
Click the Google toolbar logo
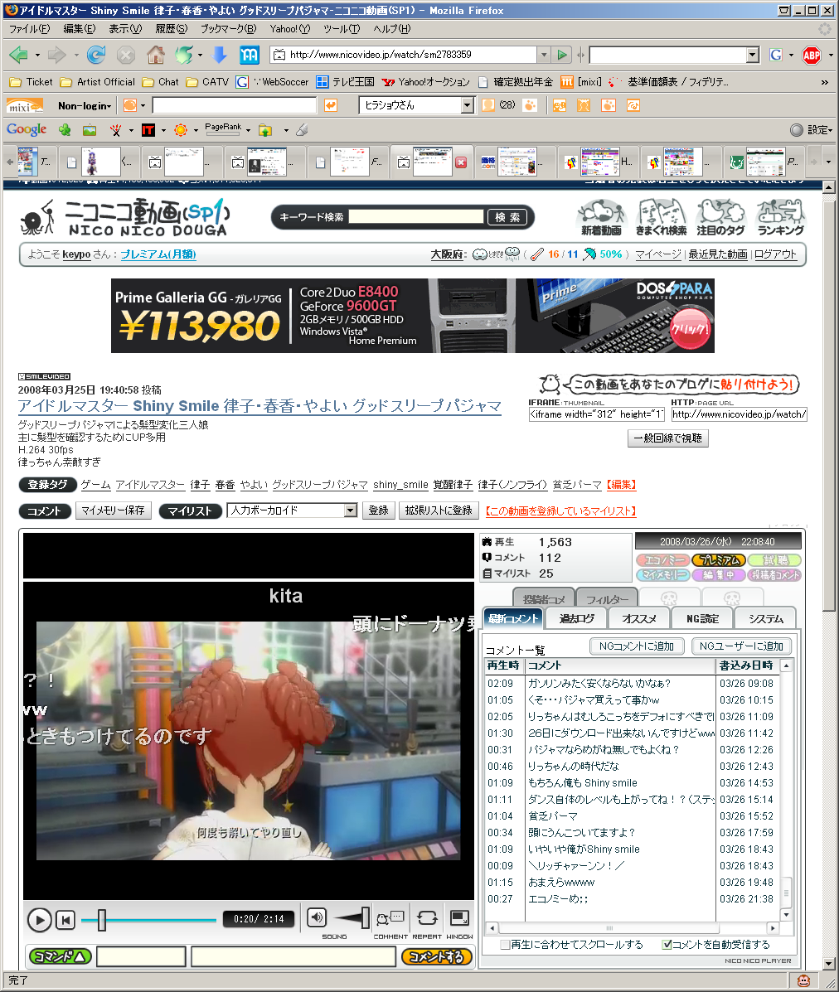pos(27,129)
